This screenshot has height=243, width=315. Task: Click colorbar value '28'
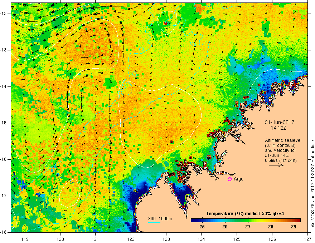(271, 227)
